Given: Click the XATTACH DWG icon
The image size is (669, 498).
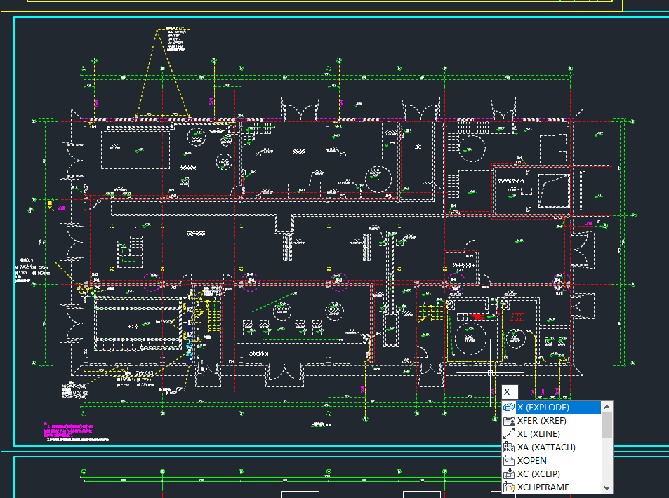Looking at the screenshot, I should click(x=508, y=447).
